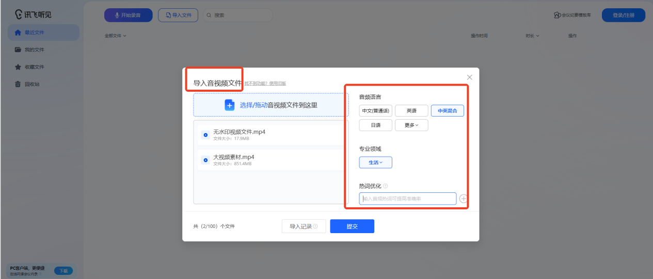Click the 文件大小：17.9MB text
Image resolution: width=653 pixels, height=279 pixels.
[x=231, y=139]
